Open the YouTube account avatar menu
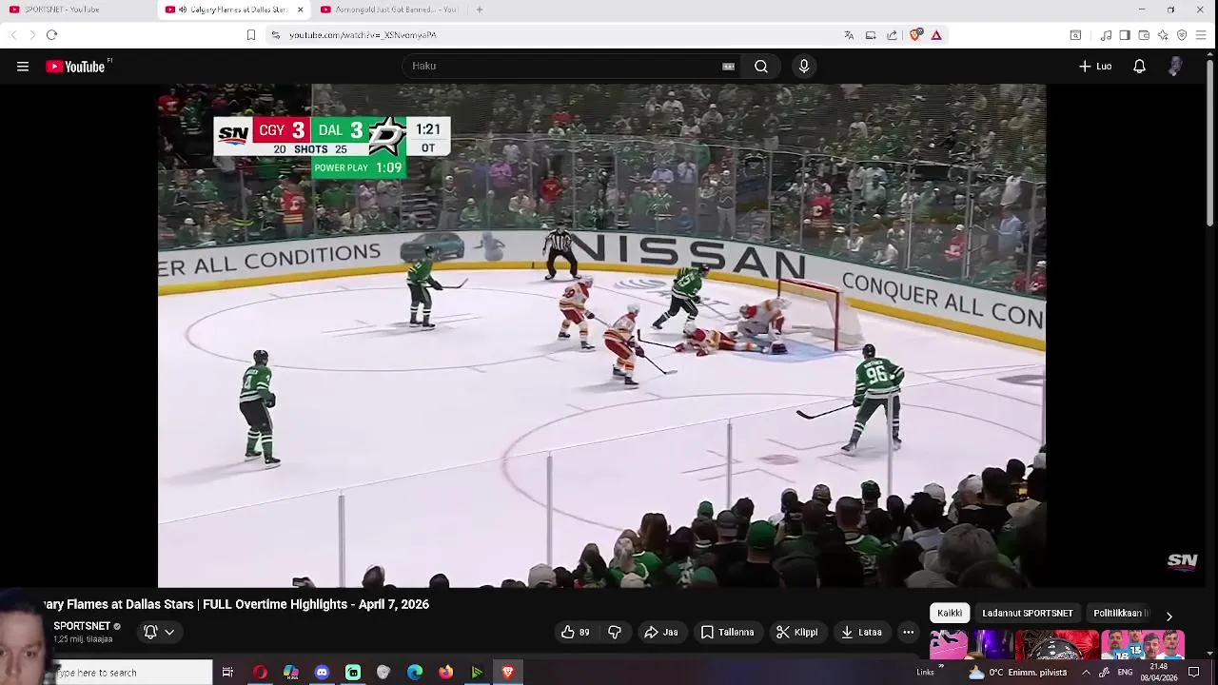1218x685 pixels. coord(1176,67)
